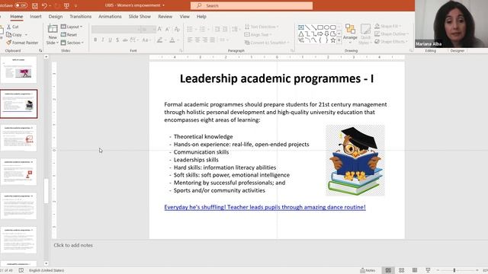Select the Rectangle shape in gallery
The image size is (488, 274).
320,27
